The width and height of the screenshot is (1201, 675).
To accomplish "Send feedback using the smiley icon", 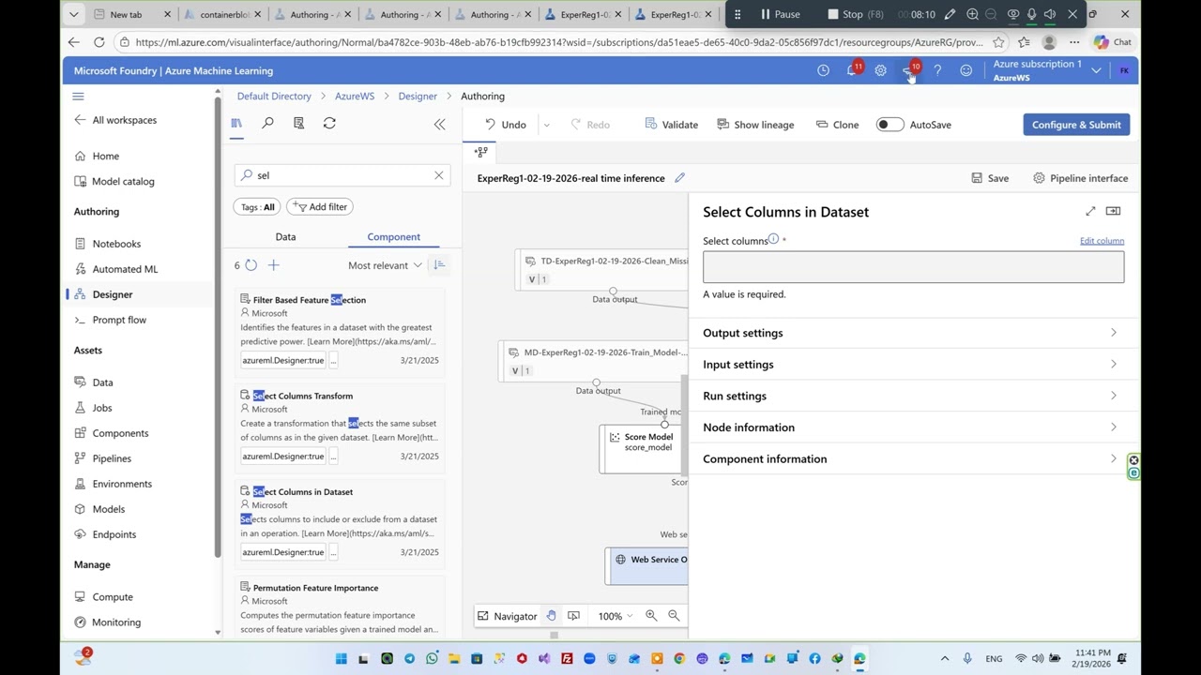I will click(965, 70).
